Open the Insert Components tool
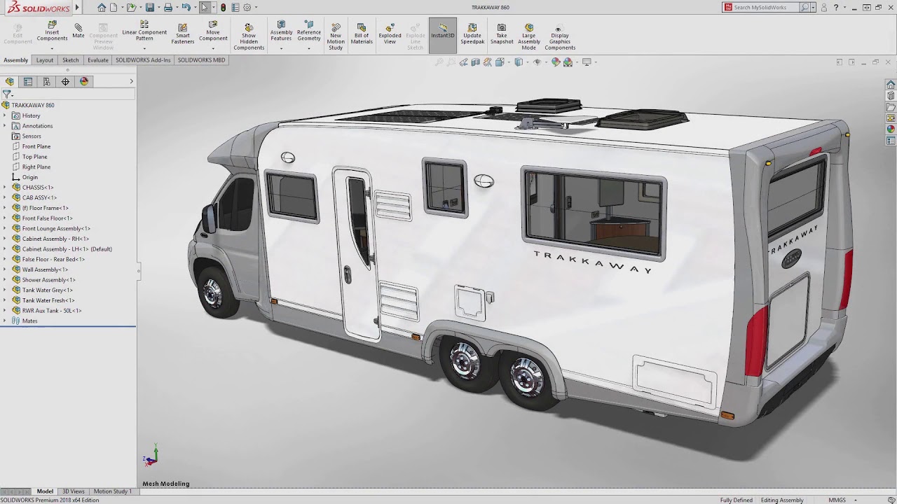 tap(52, 31)
